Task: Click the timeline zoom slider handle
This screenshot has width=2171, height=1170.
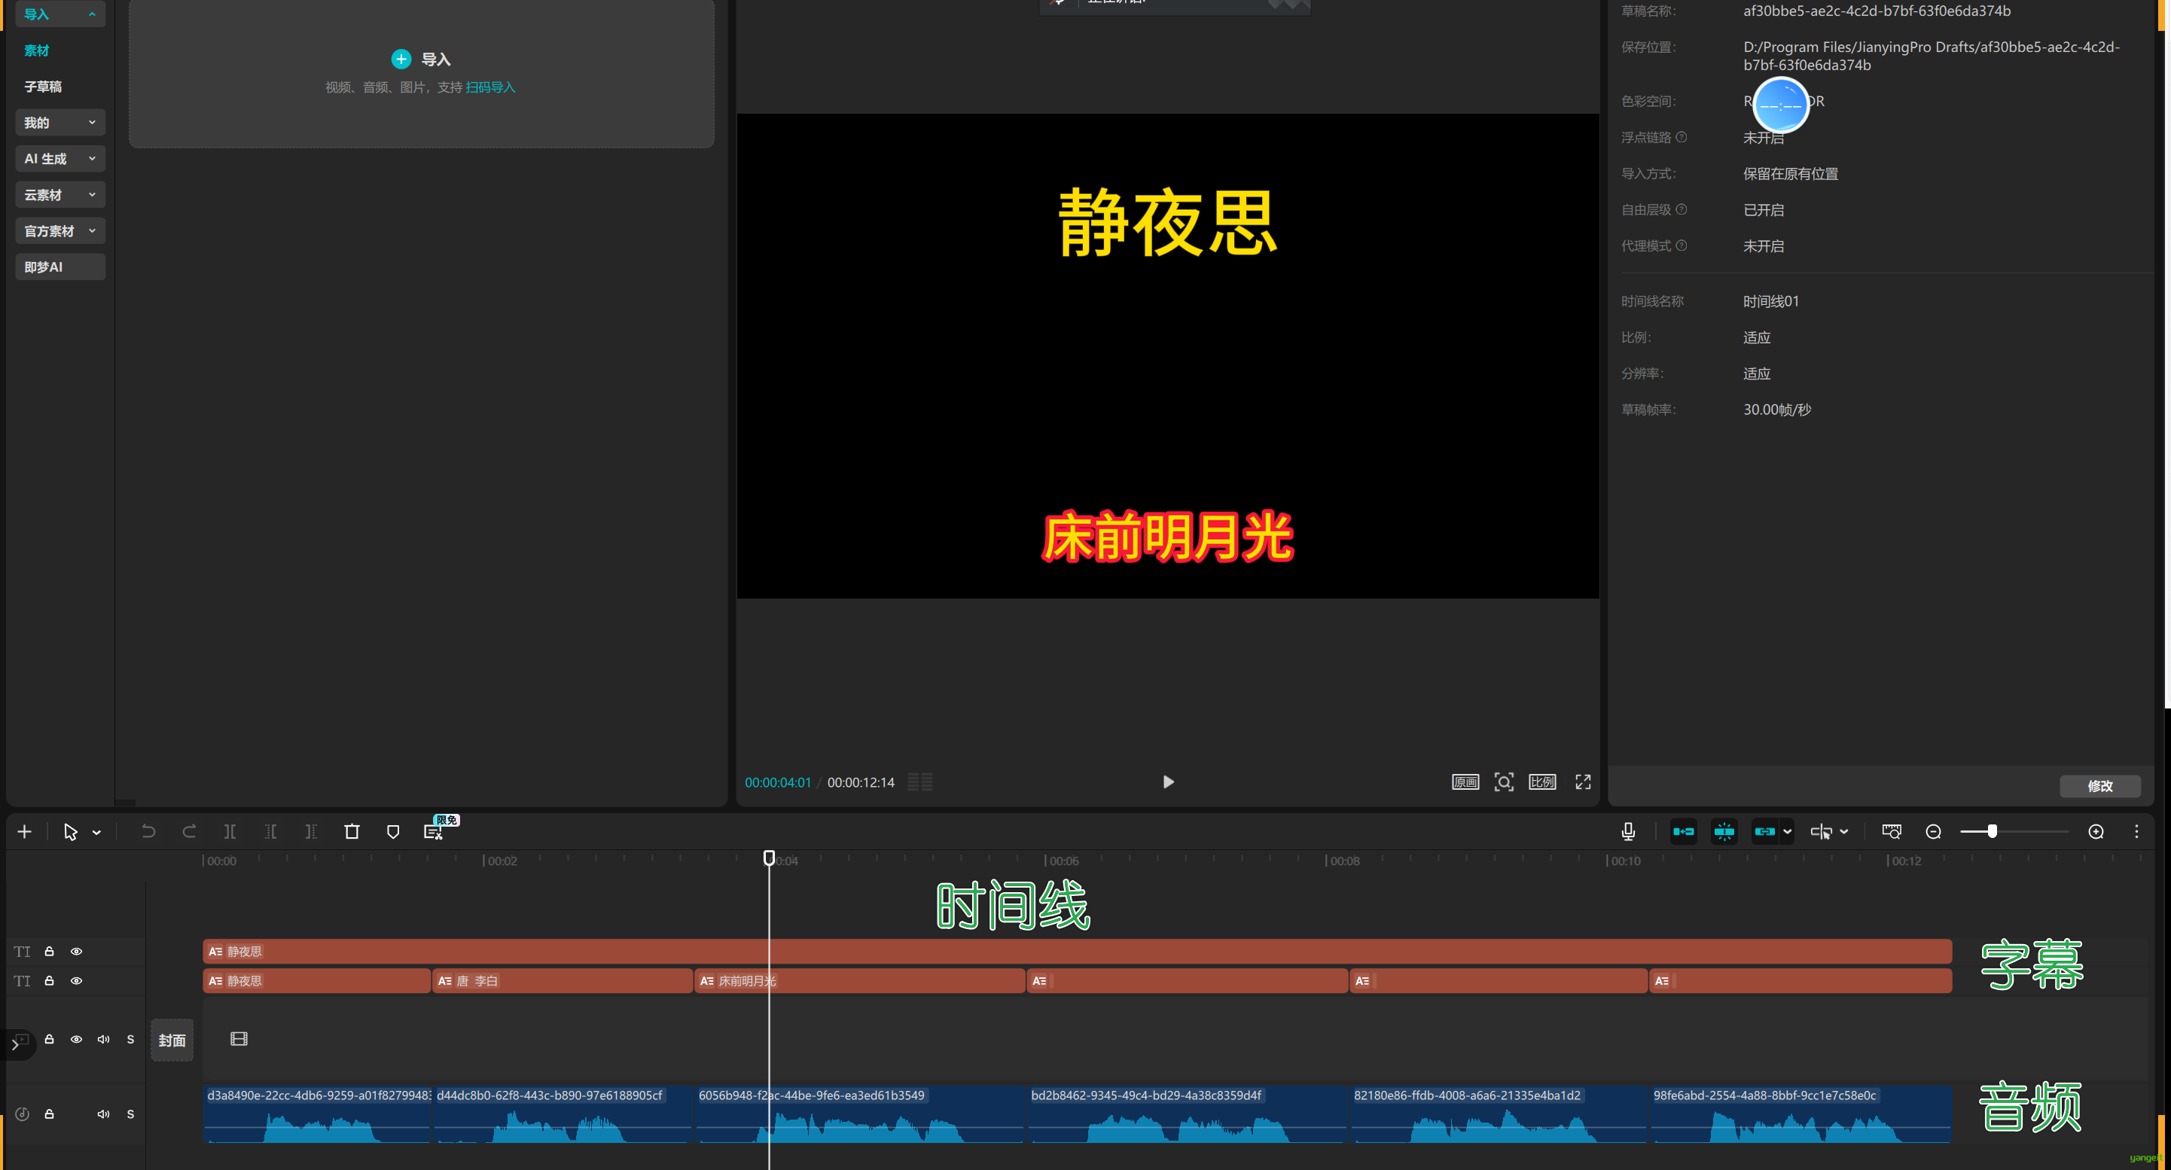Action: (x=1993, y=831)
